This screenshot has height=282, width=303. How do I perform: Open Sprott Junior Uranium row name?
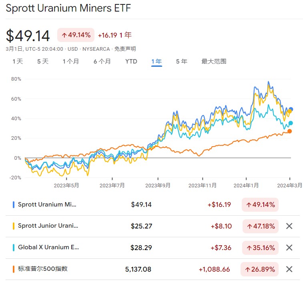coord(48,226)
